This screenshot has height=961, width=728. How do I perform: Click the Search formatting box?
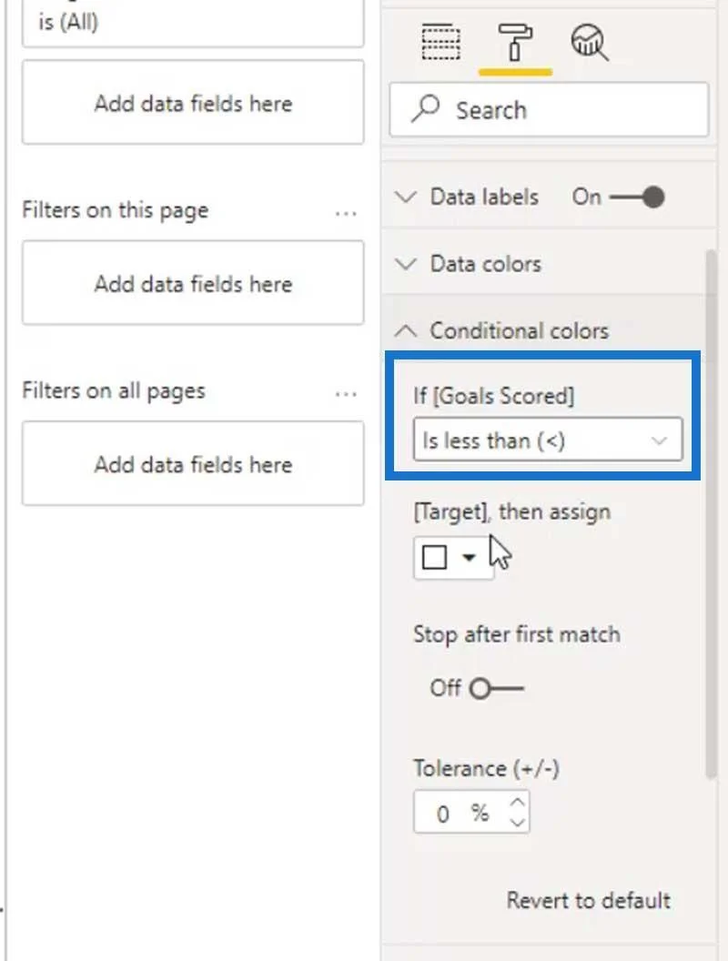click(x=549, y=110)
